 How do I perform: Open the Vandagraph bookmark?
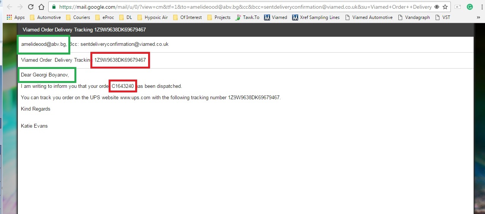414,17
